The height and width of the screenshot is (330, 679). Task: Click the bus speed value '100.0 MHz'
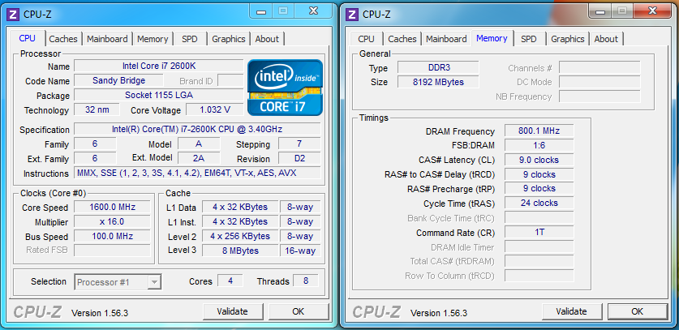tap(112, 236)
